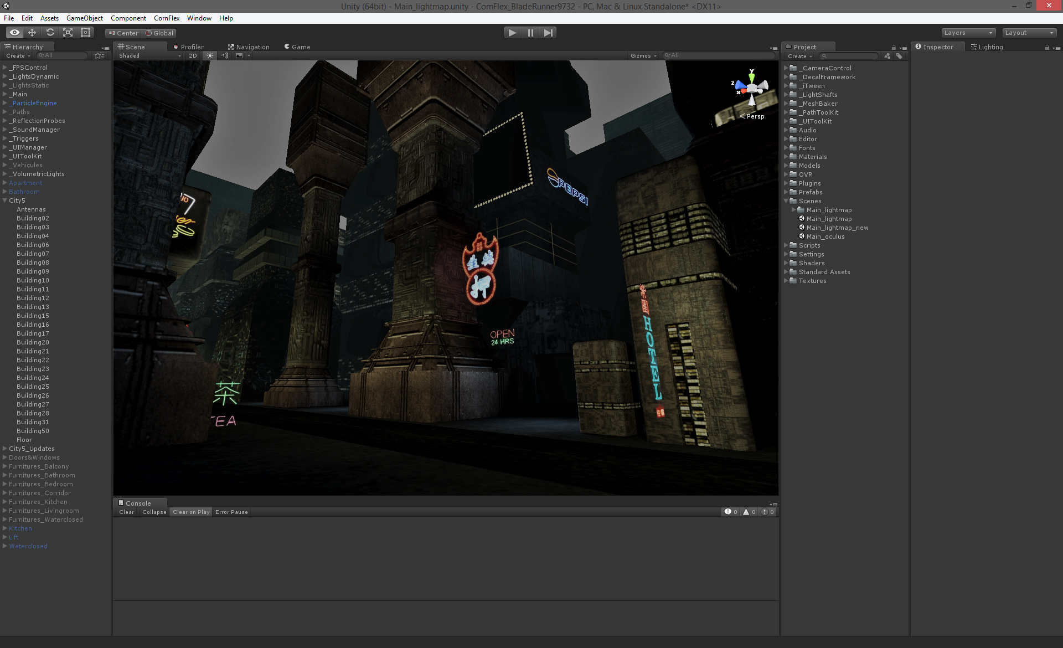The height and width of the screenshot is (648, 1063).
Task: Expand the Main_lightmap subfolder
Action: click(794, 210)
